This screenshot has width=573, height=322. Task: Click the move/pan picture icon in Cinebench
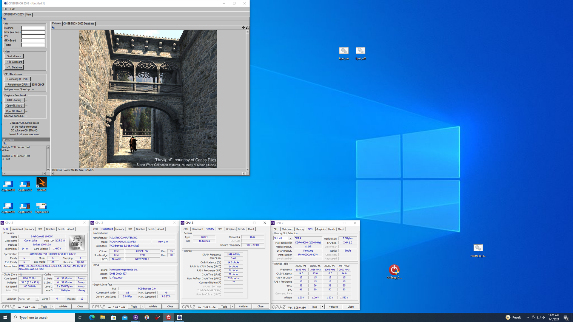point(243,28)
